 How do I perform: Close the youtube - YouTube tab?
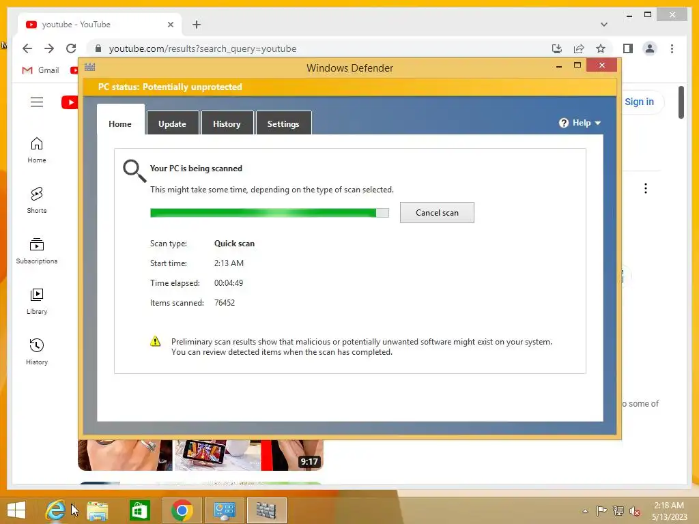click(x=170, y=25)
